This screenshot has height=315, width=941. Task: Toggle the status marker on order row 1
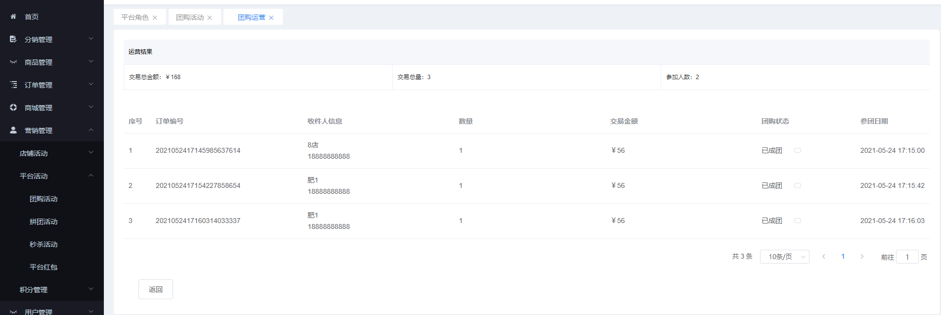click(x=798, y=150)
